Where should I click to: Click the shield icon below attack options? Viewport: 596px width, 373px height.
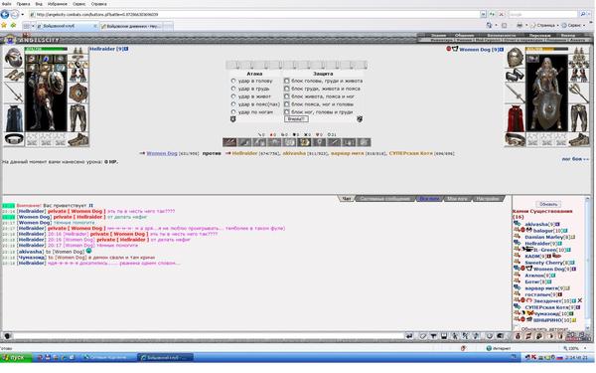coord(233,119)
